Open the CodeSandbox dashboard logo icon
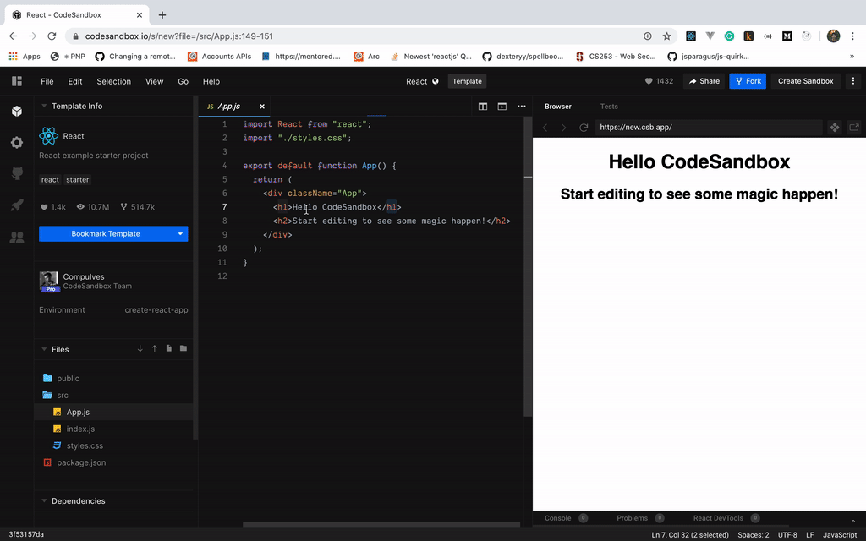The width and height of the screenshot is (866, 541). tap(17, 81)
